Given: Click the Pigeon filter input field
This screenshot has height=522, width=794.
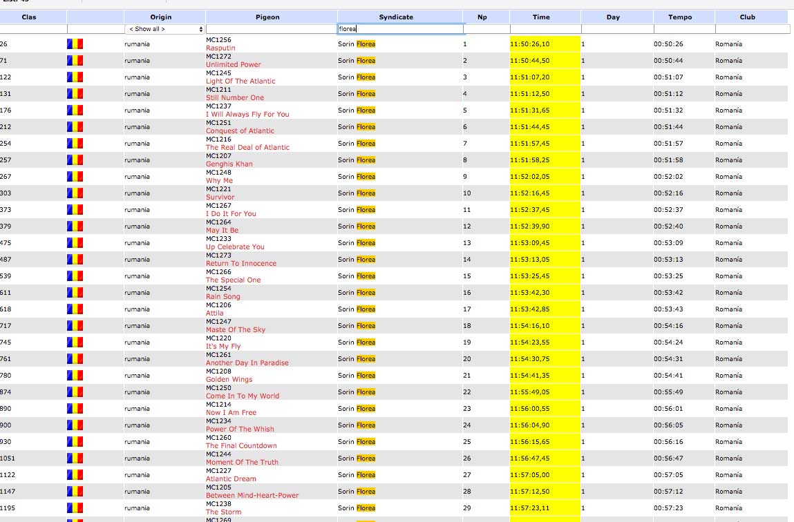Looking at the screenshot, I should pyautogui.click(x=272, y=29).
